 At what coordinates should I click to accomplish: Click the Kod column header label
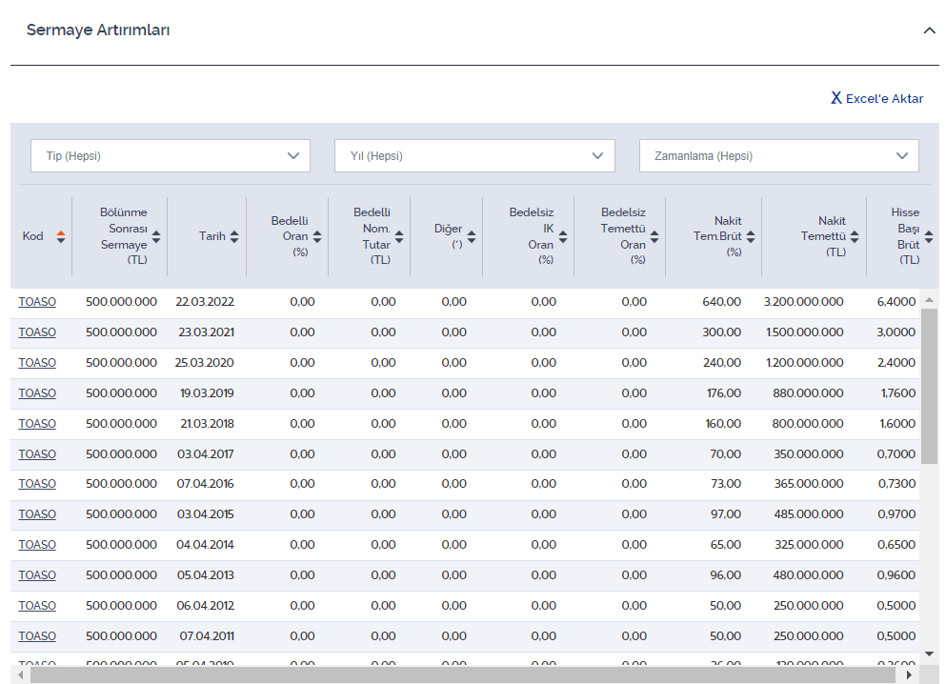click(x=32, y=236)
